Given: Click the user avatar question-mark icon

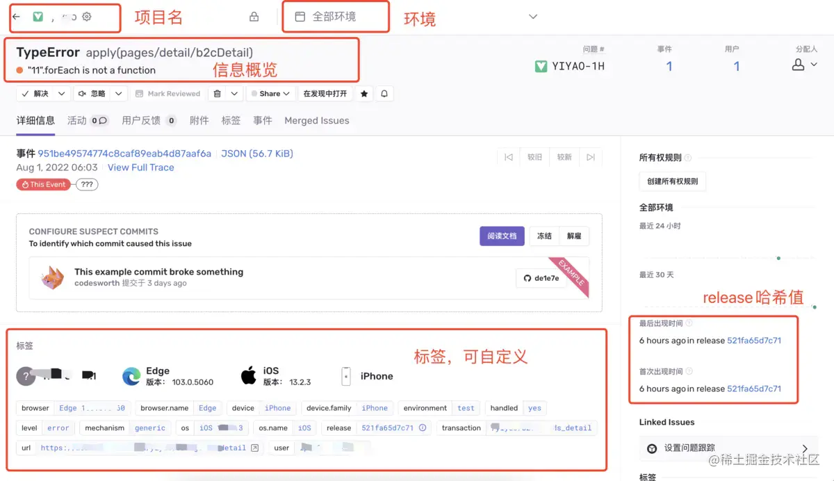Looking at the screenshot, I should 26,376.
